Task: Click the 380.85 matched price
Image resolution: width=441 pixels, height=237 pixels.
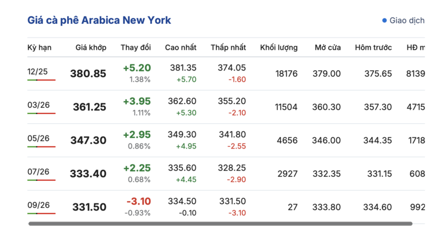Action: (88, 73)
